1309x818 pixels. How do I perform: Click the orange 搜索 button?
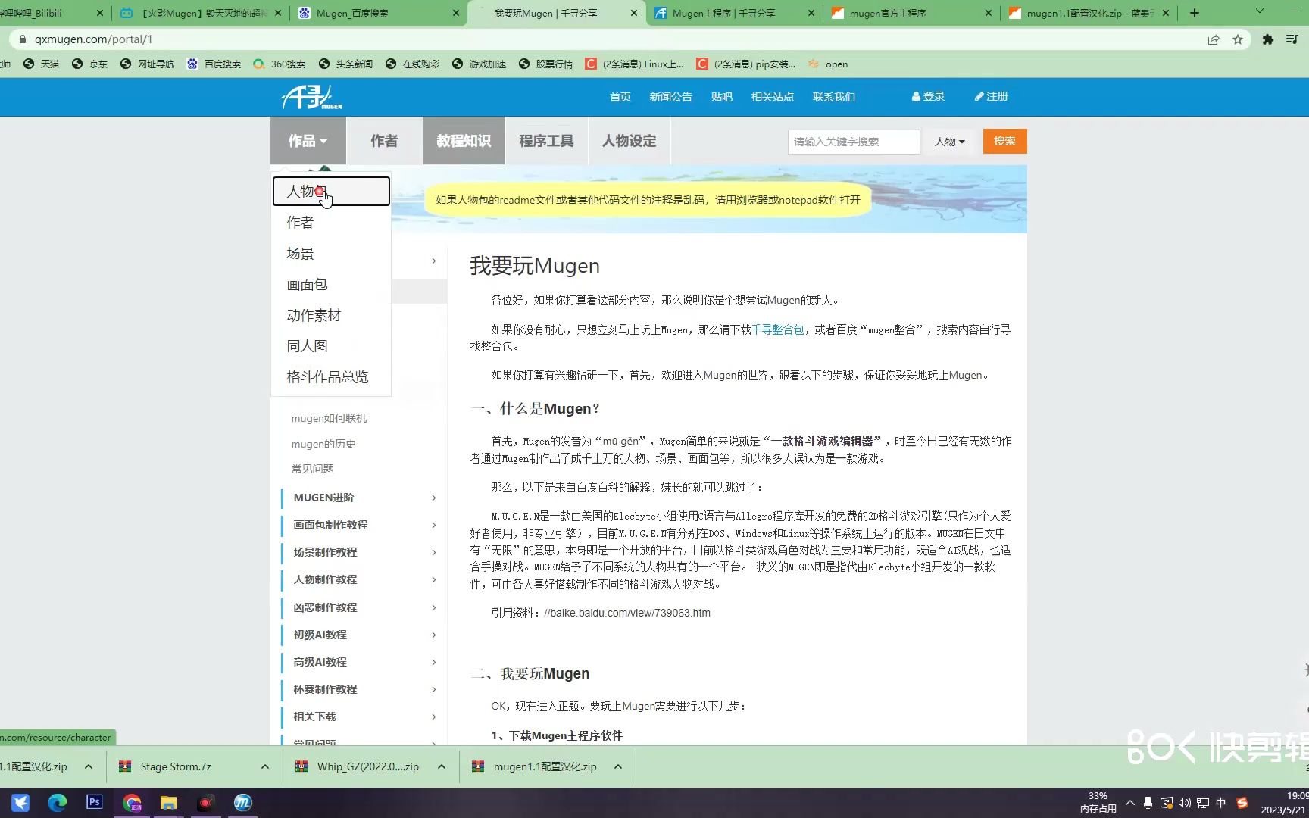[1004, 142]
